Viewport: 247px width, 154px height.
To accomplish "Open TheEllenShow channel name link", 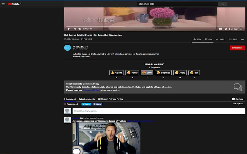I will tap(80, 47).
